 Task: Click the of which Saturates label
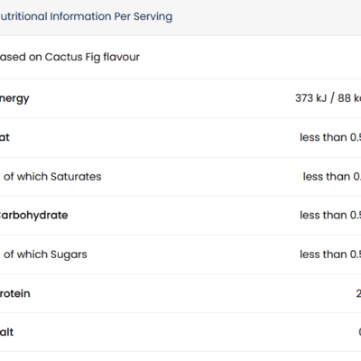pos(52,177)
